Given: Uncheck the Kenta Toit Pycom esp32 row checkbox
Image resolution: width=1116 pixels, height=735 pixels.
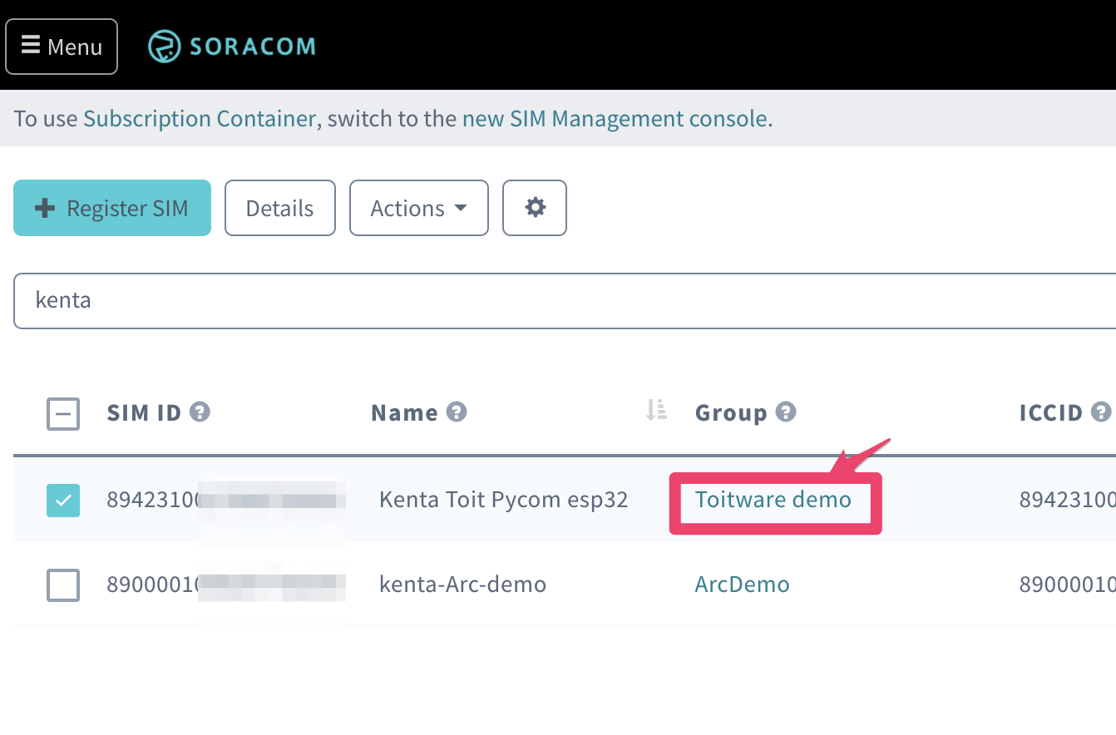Looking at the screenshot, I should pyautogui.click(x=63, y=500).
